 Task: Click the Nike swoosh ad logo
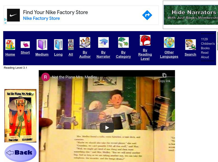[13, 15]
